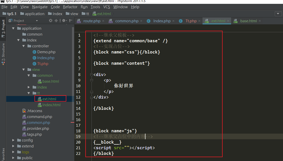This screenshot has width=283, height=161.
Task: Close the common.php tab
Action: click(x=141, y=21)
